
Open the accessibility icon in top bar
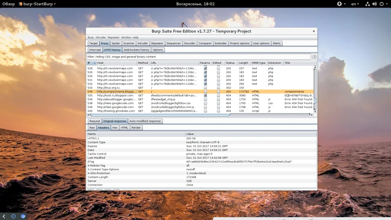pyautogui.click(x=339, y=4)
